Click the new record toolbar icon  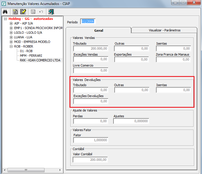(15, 12)
